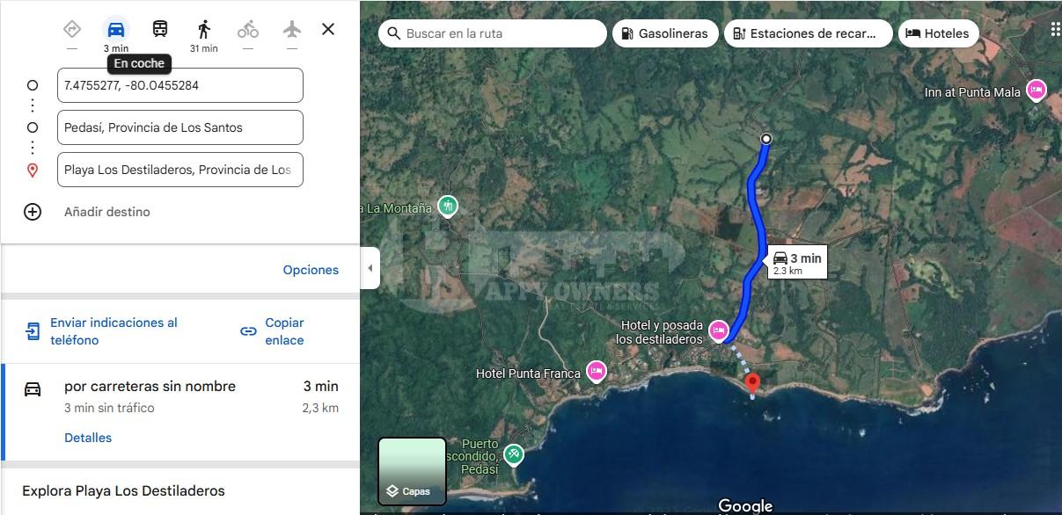Click the car icon beside route summary
Viewport: 1062px width, 515px height.
33,388
